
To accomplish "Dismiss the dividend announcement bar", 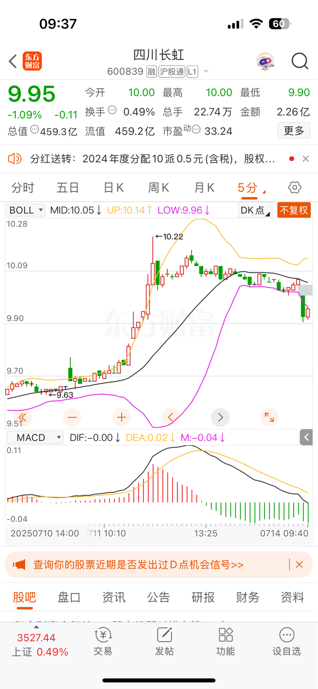I will tap(306, 158).
